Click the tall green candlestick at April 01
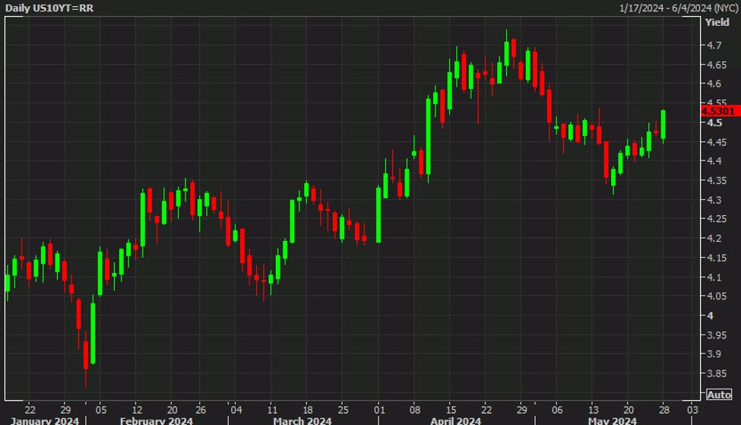741x425 pixels. pos(378,215)
